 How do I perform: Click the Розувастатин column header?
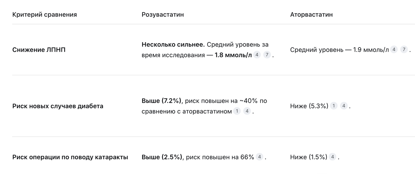[163, 15]
